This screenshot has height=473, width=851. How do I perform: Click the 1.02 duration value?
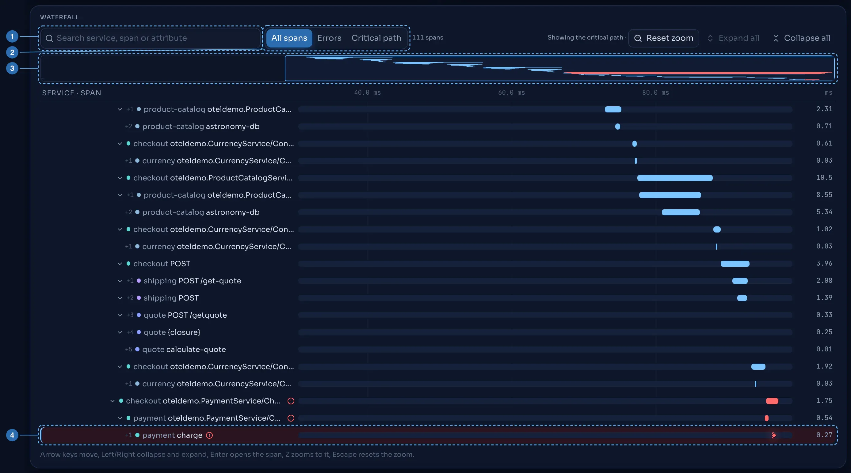(824, 229)
